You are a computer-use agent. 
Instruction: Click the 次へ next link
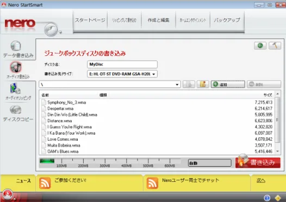point(261,180)
